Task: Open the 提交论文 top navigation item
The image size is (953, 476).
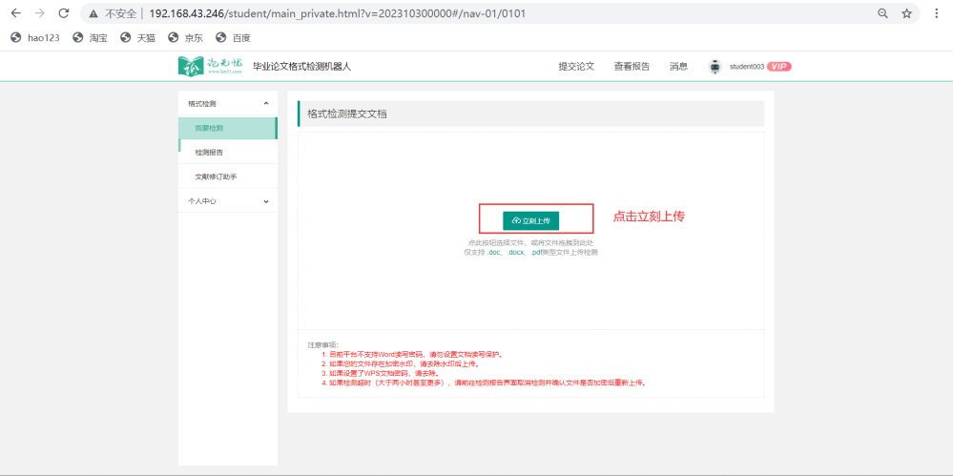Action: pyautogui.click(x=576, y=67)
